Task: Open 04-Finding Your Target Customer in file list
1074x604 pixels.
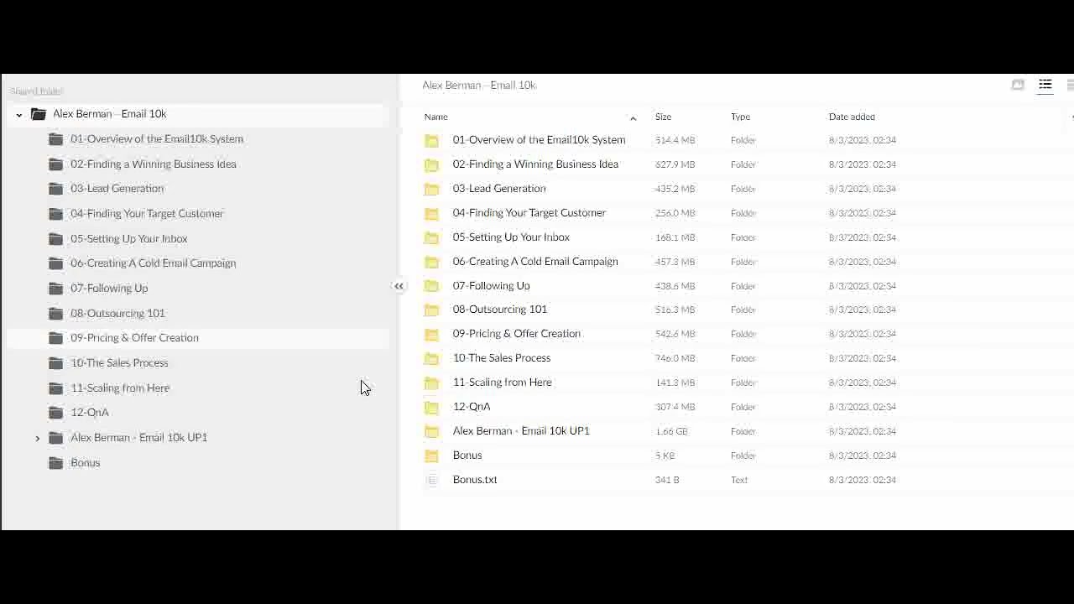Action: (529, 213)
